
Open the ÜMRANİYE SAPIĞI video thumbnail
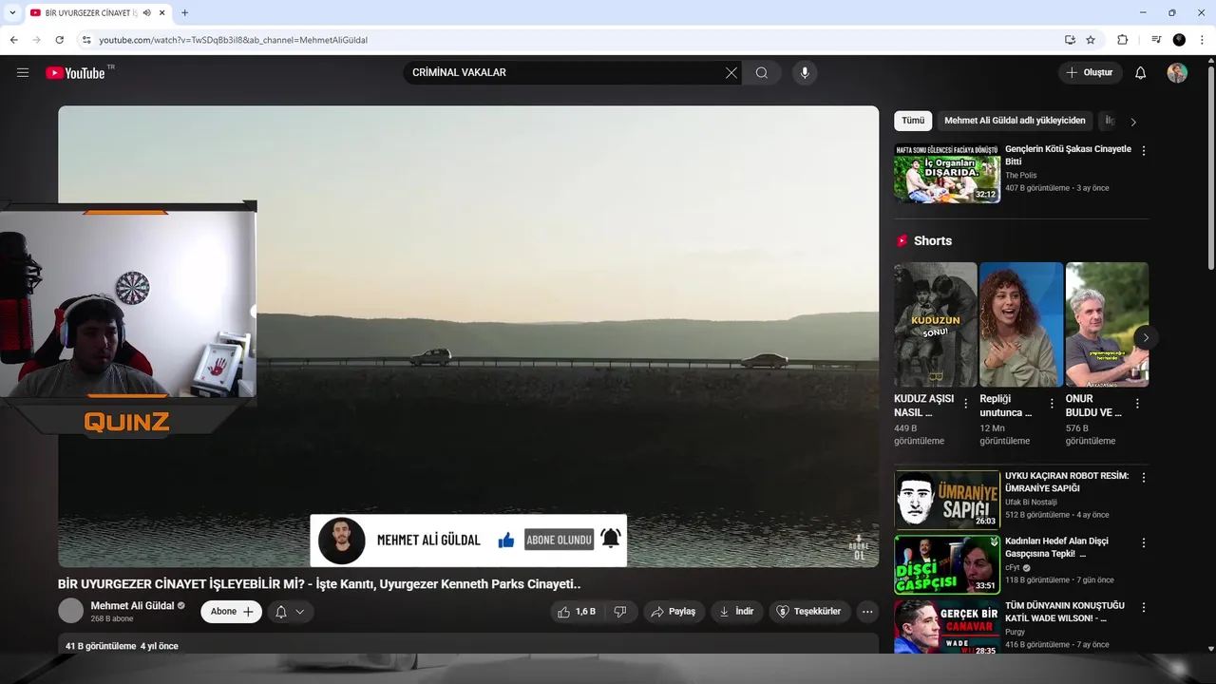click(946, 500)
